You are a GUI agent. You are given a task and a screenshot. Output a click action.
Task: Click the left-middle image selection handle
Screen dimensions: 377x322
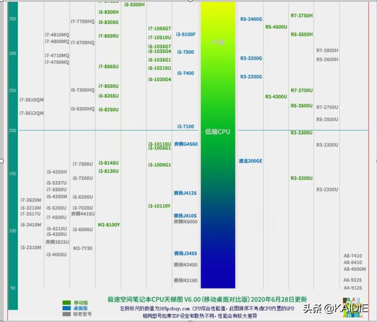[1, 161]
